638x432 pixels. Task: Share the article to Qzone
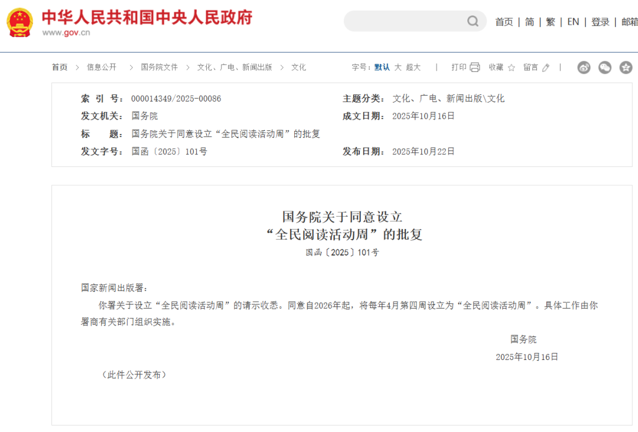tap(624, 67)
